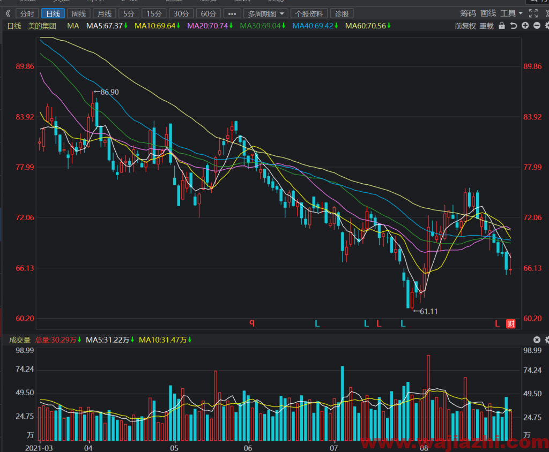Zoom in chart with plus icon
549x452 pixels.
pos(525,26)
